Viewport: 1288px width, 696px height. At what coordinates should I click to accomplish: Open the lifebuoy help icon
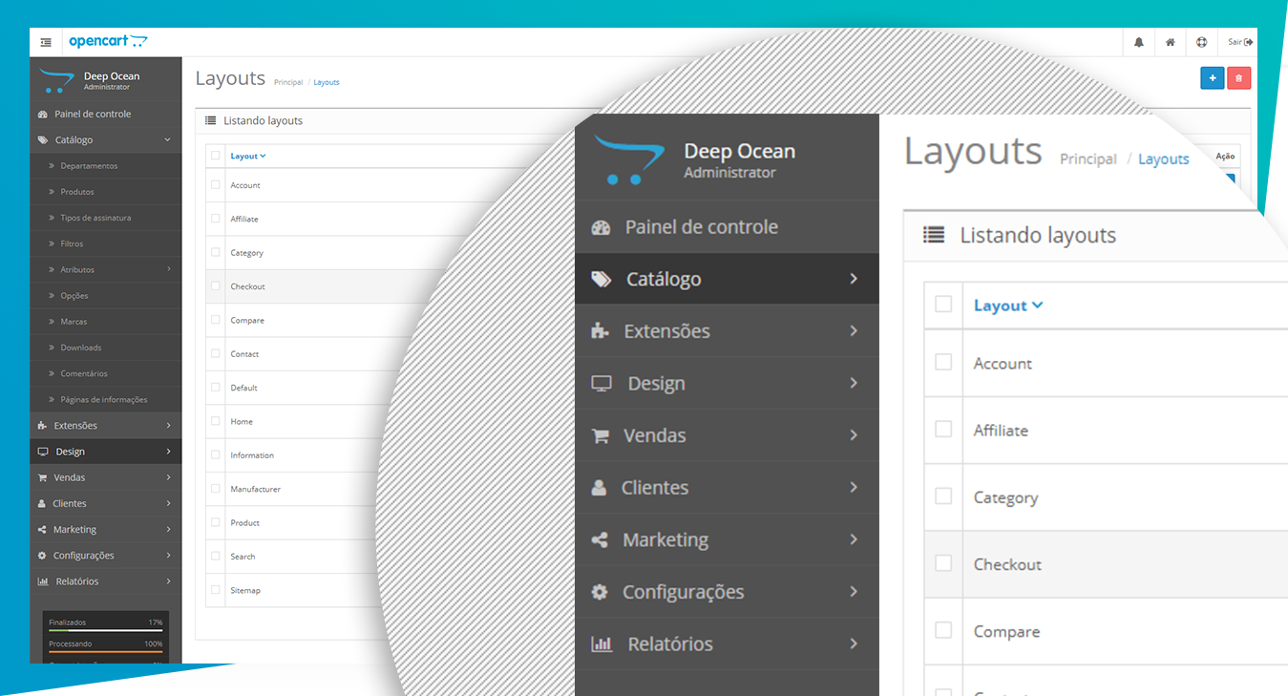point(1201,42)
